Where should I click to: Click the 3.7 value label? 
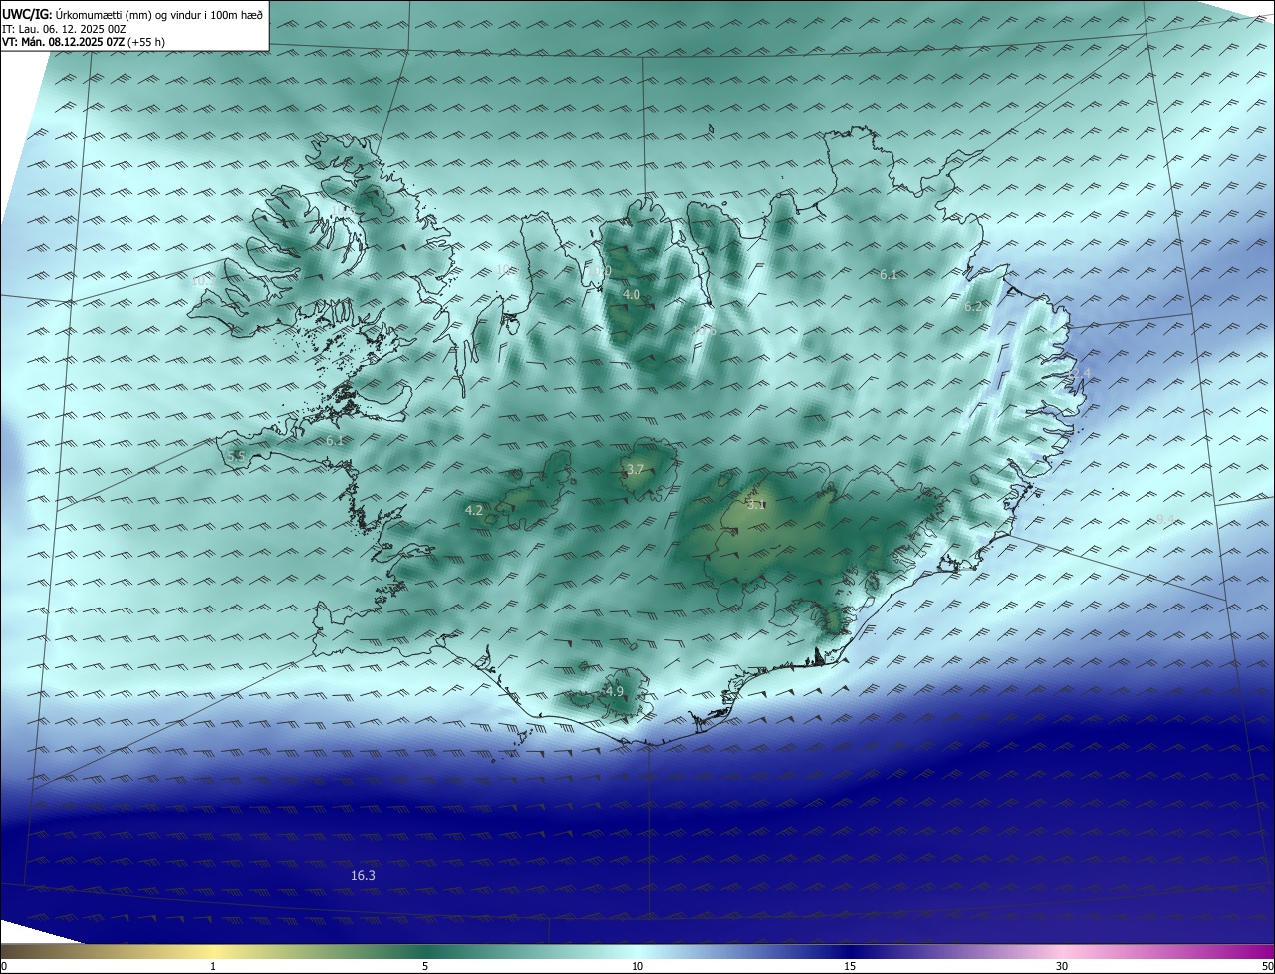tap(635, 469)
